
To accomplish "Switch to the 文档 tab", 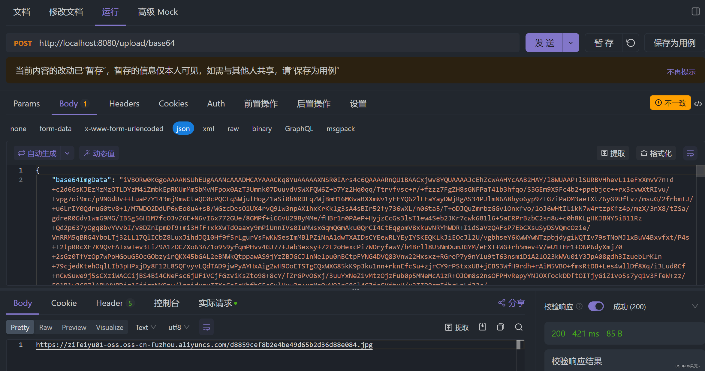I will coord(22,12).
